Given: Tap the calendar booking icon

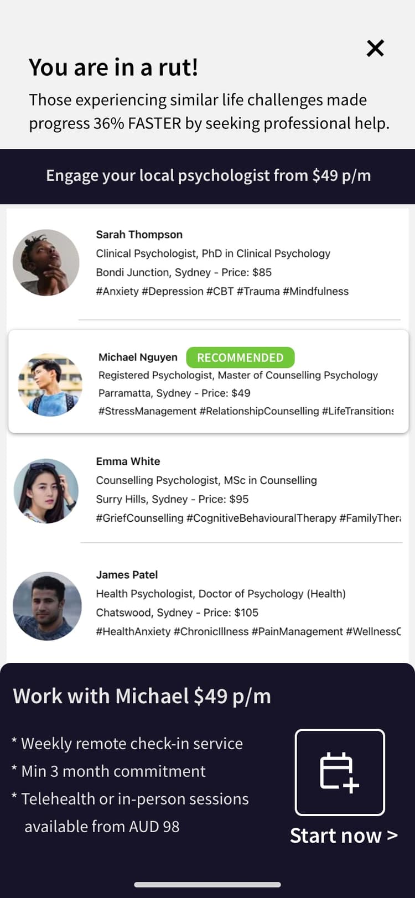Looking at the screenshot, I should (340, 772).
